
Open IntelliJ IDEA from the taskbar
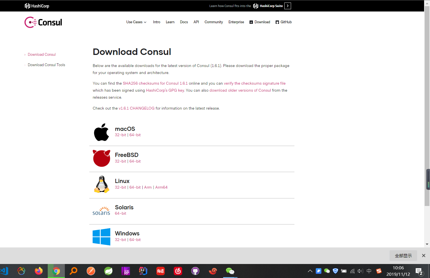point(143,271)
